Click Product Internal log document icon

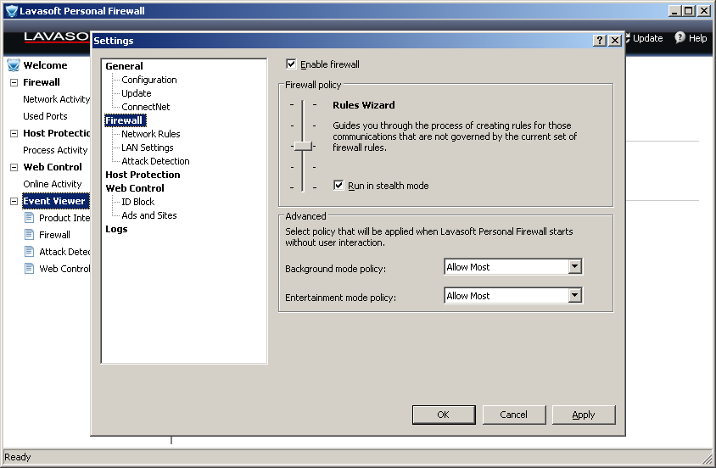pyautogui.click(x=29, y=218)
